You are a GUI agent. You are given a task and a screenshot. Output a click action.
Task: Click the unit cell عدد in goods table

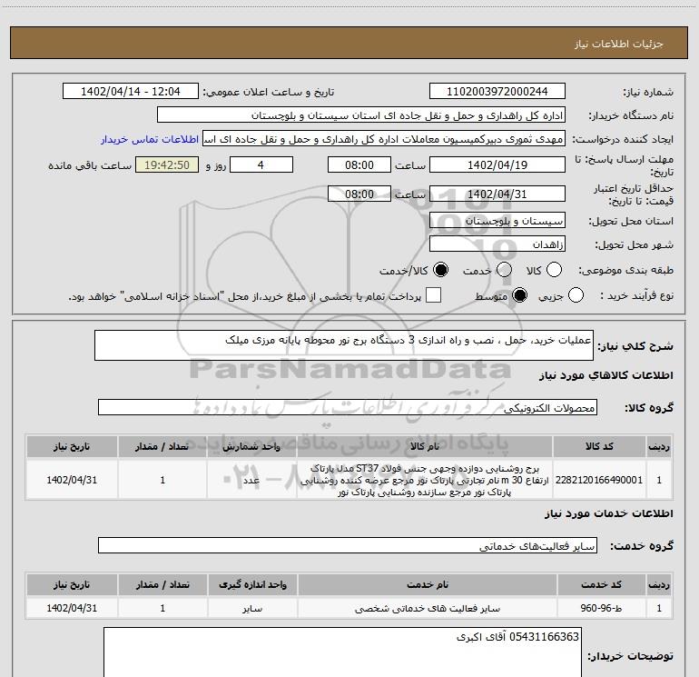[251, 480]
